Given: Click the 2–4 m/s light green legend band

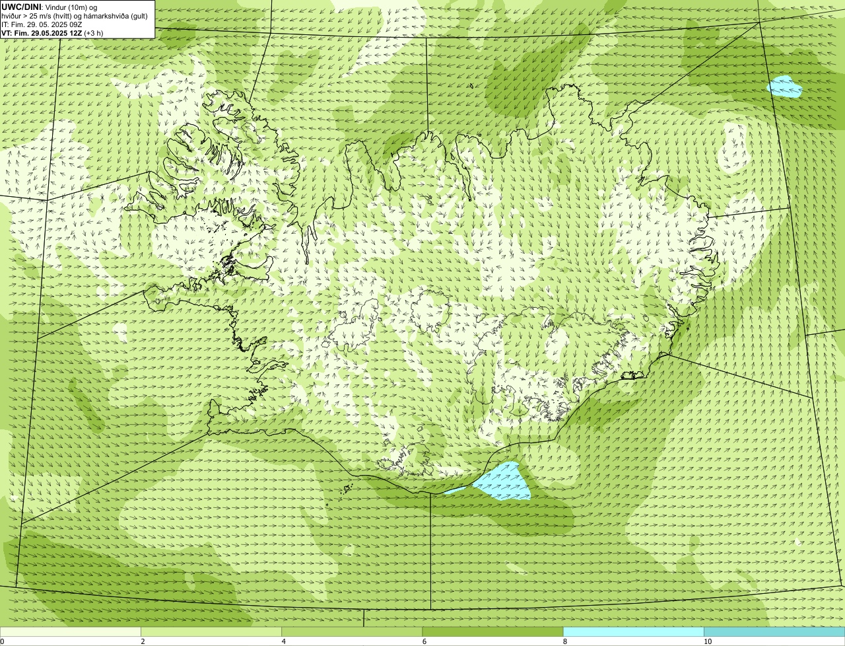Looking at the screenshot, I should click(x=211, y=631).
